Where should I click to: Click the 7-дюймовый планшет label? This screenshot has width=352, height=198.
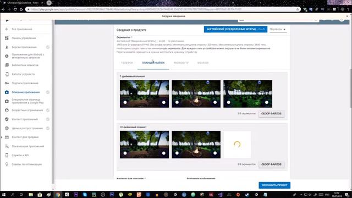(133, 76)
